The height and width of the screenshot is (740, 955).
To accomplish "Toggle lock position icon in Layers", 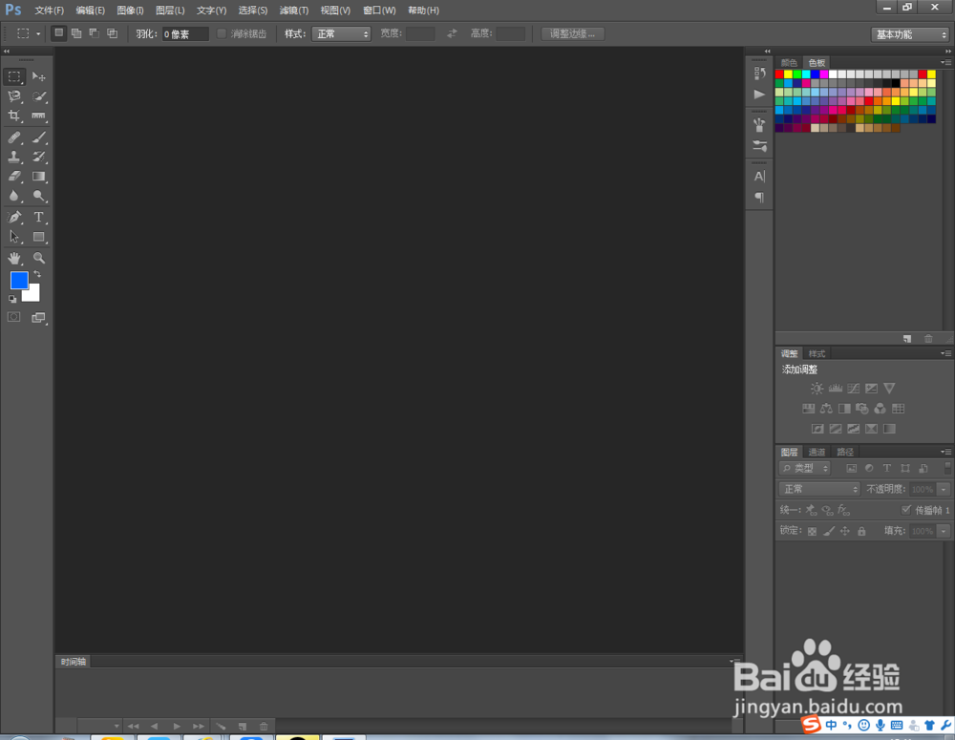I will [845, 531].
